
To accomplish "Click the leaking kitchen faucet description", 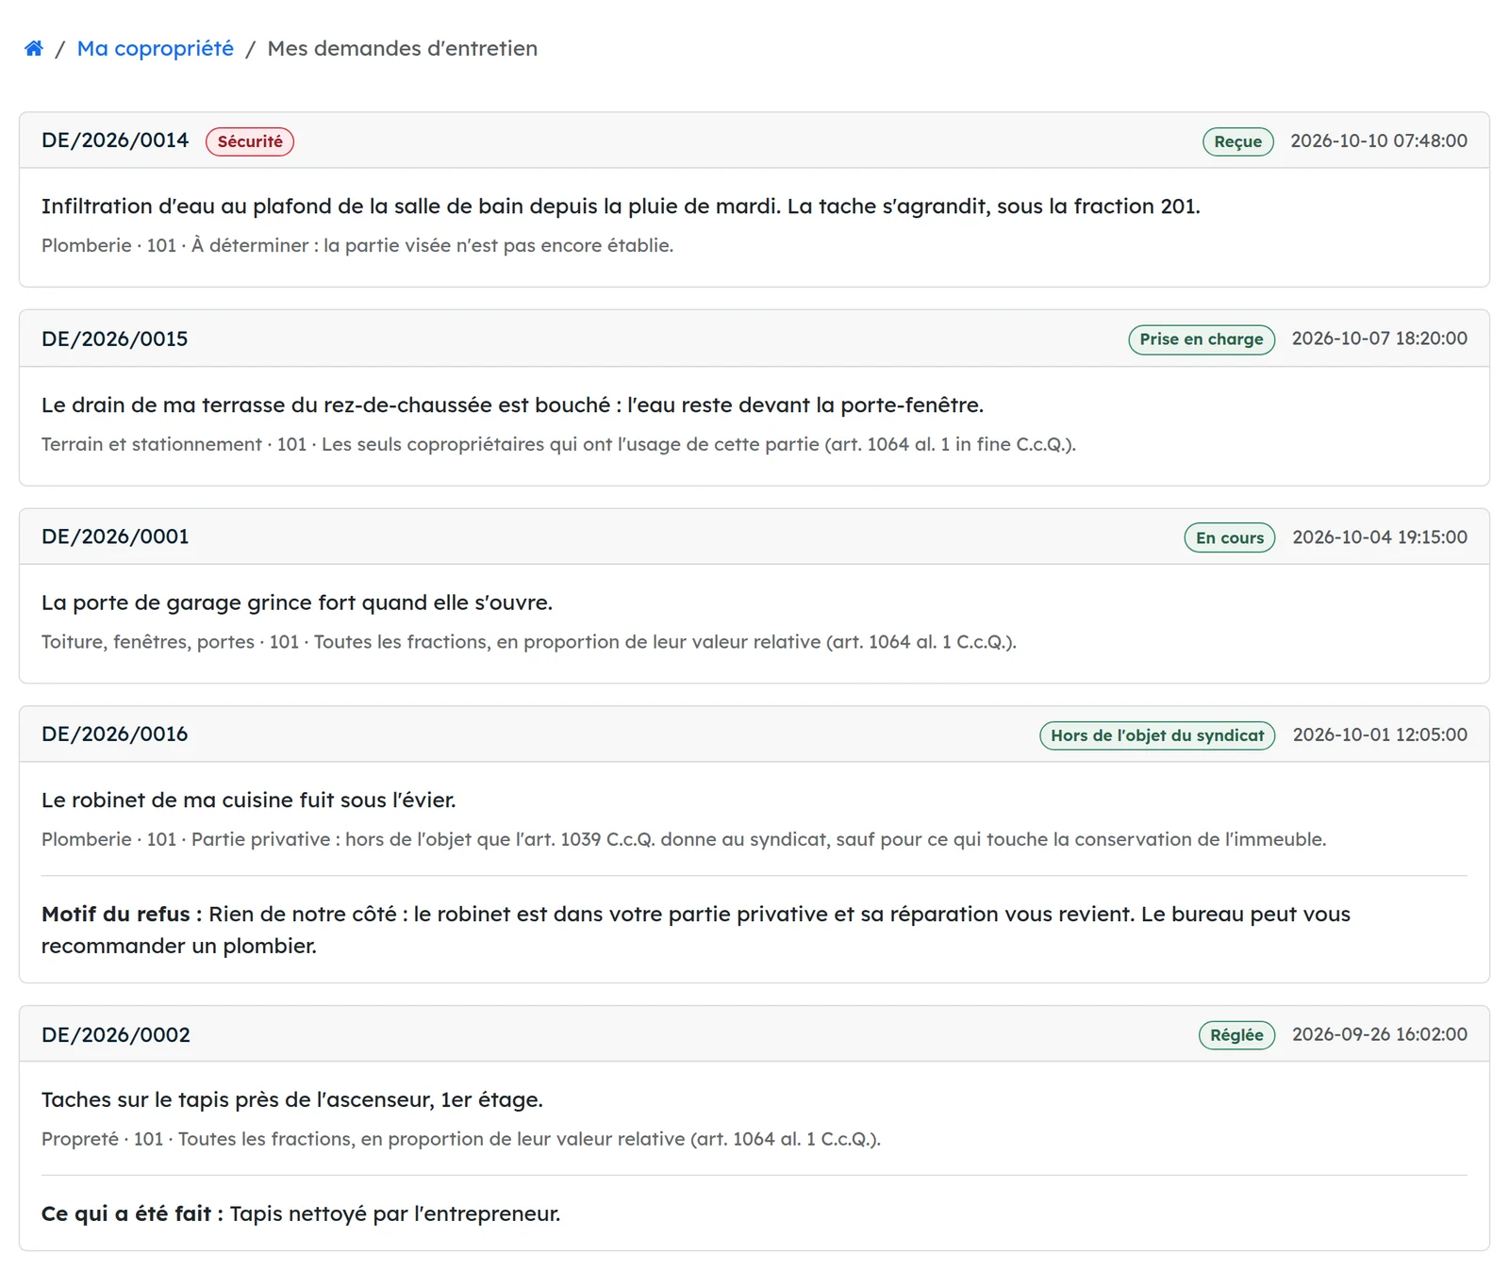I will tap(249, 800).
